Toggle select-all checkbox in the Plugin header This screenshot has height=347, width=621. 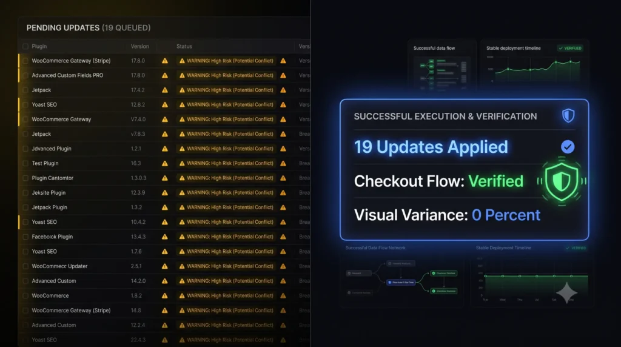coord(25,46)
